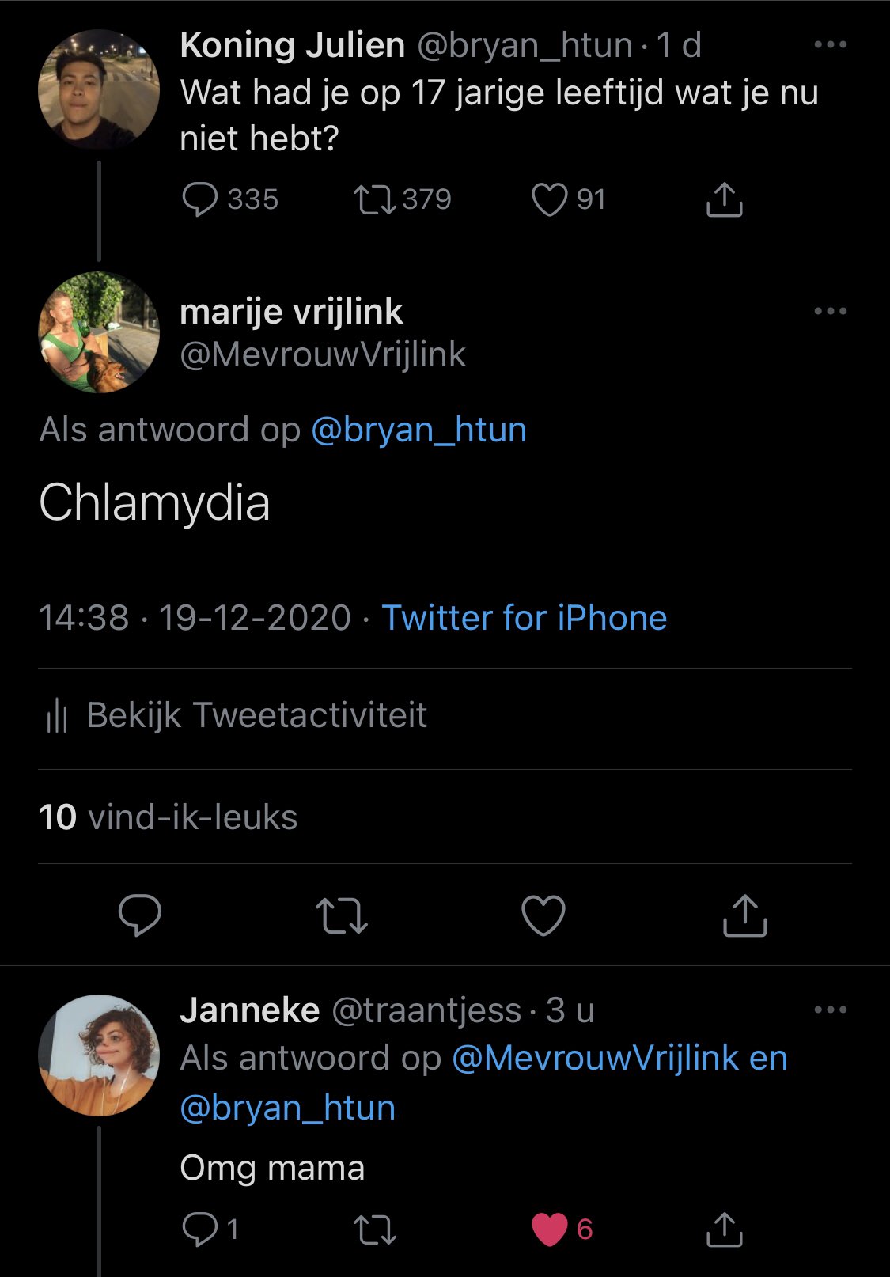Image resolution: width=890 pixels, height=1277 pixels.
Task: Open marije vrijlink's profile picture
Action: (x=99, y=332)
